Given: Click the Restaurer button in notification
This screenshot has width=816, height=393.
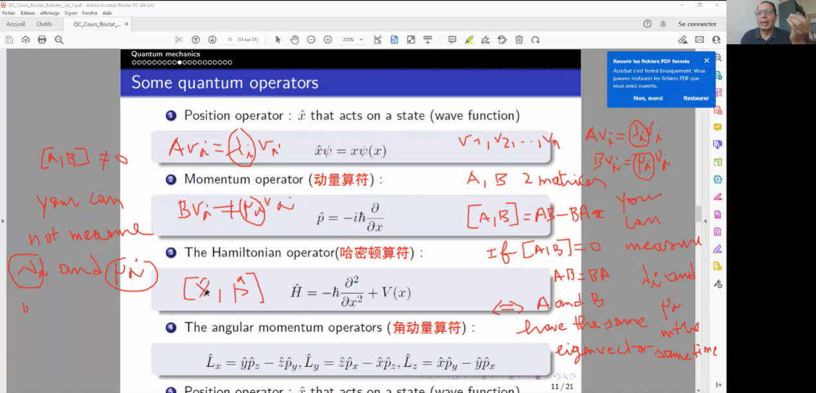Looking at the screenshot, I should point(696,98).
